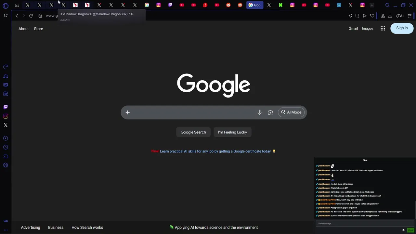Open a new tab with plus

click(372, 5)
